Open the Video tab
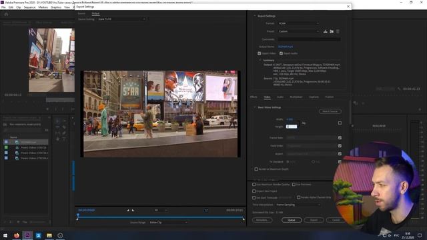The width and height of the screenshot is (427, 240). coord(267,97)
